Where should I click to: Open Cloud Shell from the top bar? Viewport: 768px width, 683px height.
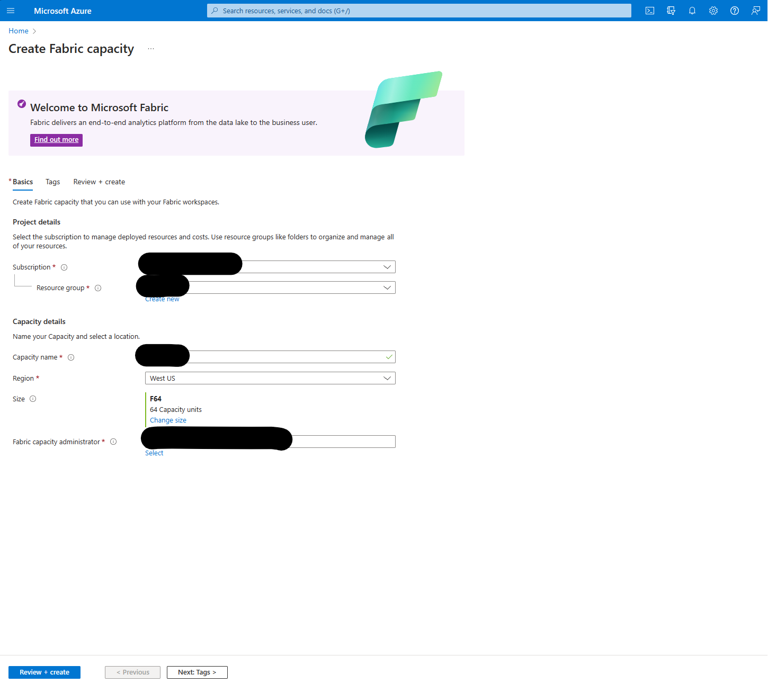coord(650,11)
